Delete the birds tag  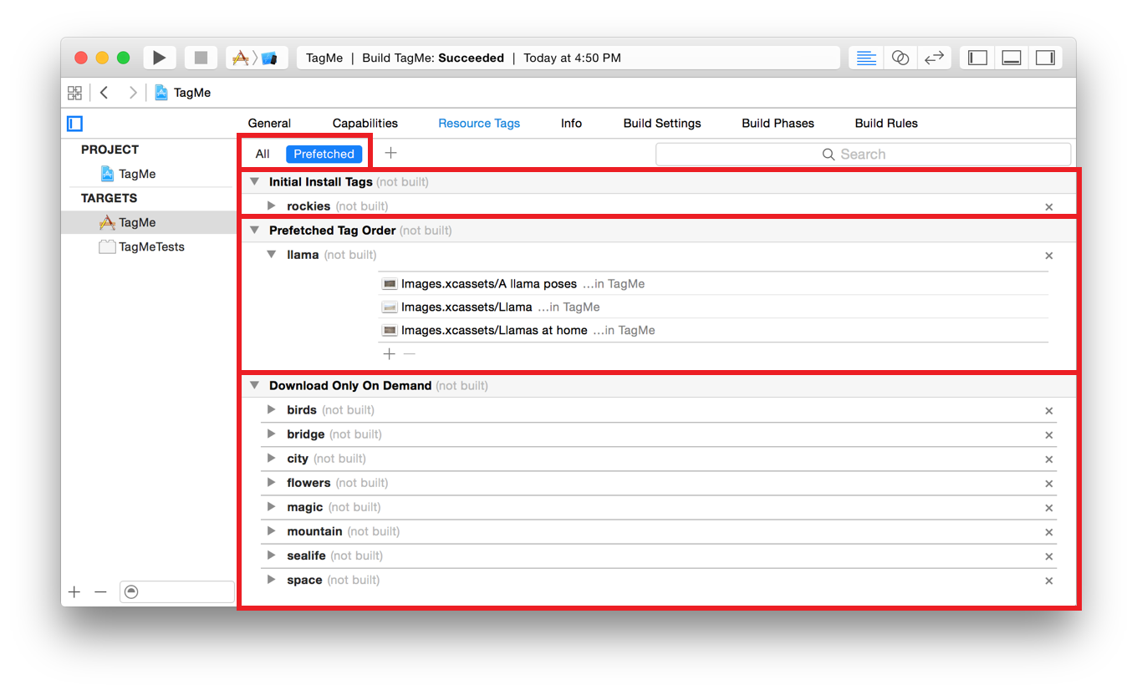click(x=1048, y=411)
